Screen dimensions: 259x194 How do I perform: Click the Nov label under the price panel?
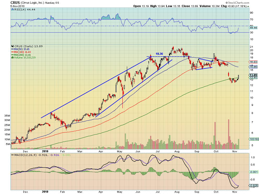point(235,151)
